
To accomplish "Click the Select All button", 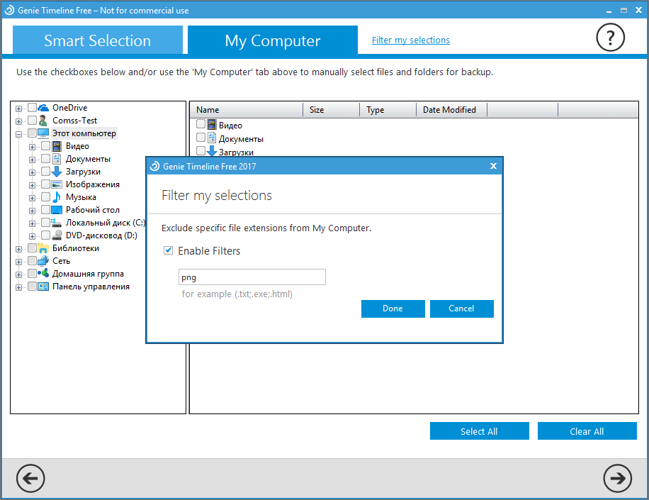I will pyautogui.click(x=479, y=431).
